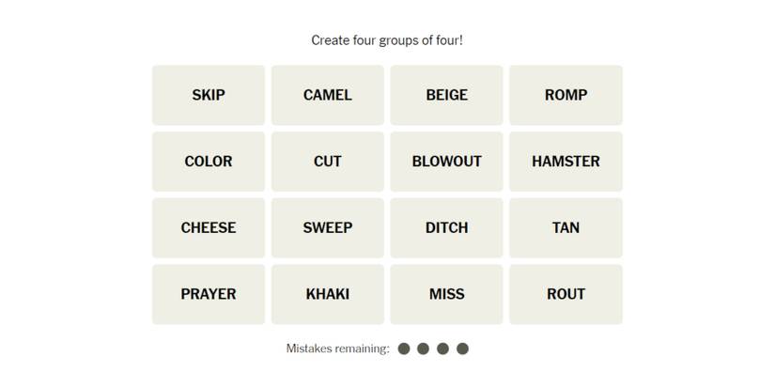Viewport: 775px width, 388px height.
Task: Select the BLOWOUT word tile
Action: pyautogui.click(x=446, y=162)
